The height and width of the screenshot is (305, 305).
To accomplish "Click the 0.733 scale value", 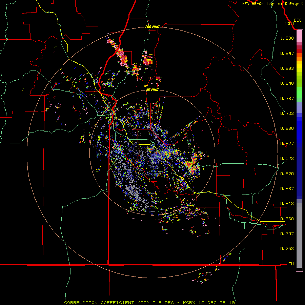I will 287,114.
